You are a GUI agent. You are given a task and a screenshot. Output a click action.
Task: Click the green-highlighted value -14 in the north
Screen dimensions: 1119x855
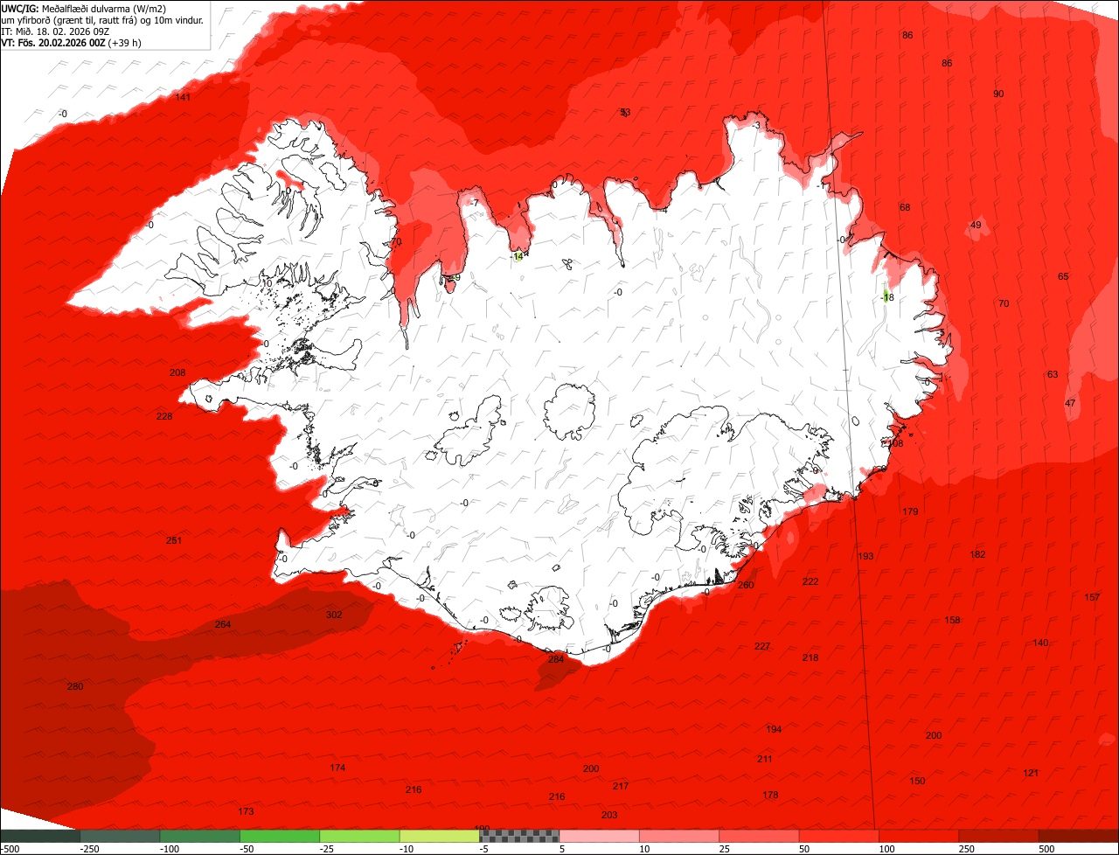(517, 256)
